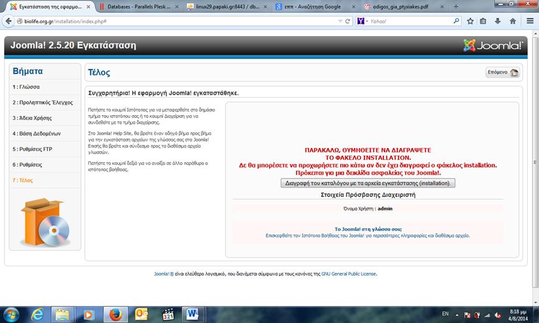
Task: Open Outlook from the taskbar
Action: point(141,314)
